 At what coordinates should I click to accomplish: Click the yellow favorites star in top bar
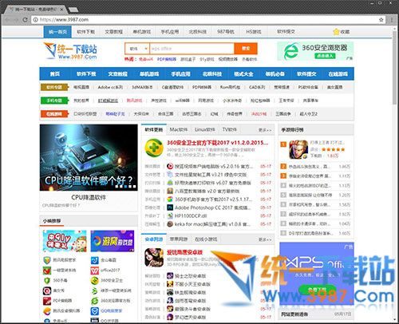point(336,32)
